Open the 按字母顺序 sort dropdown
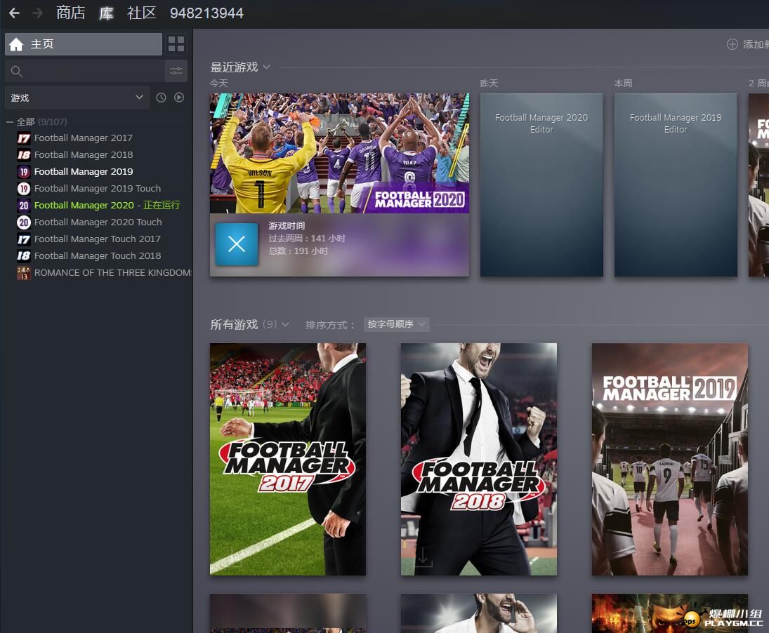 point(397,324)
